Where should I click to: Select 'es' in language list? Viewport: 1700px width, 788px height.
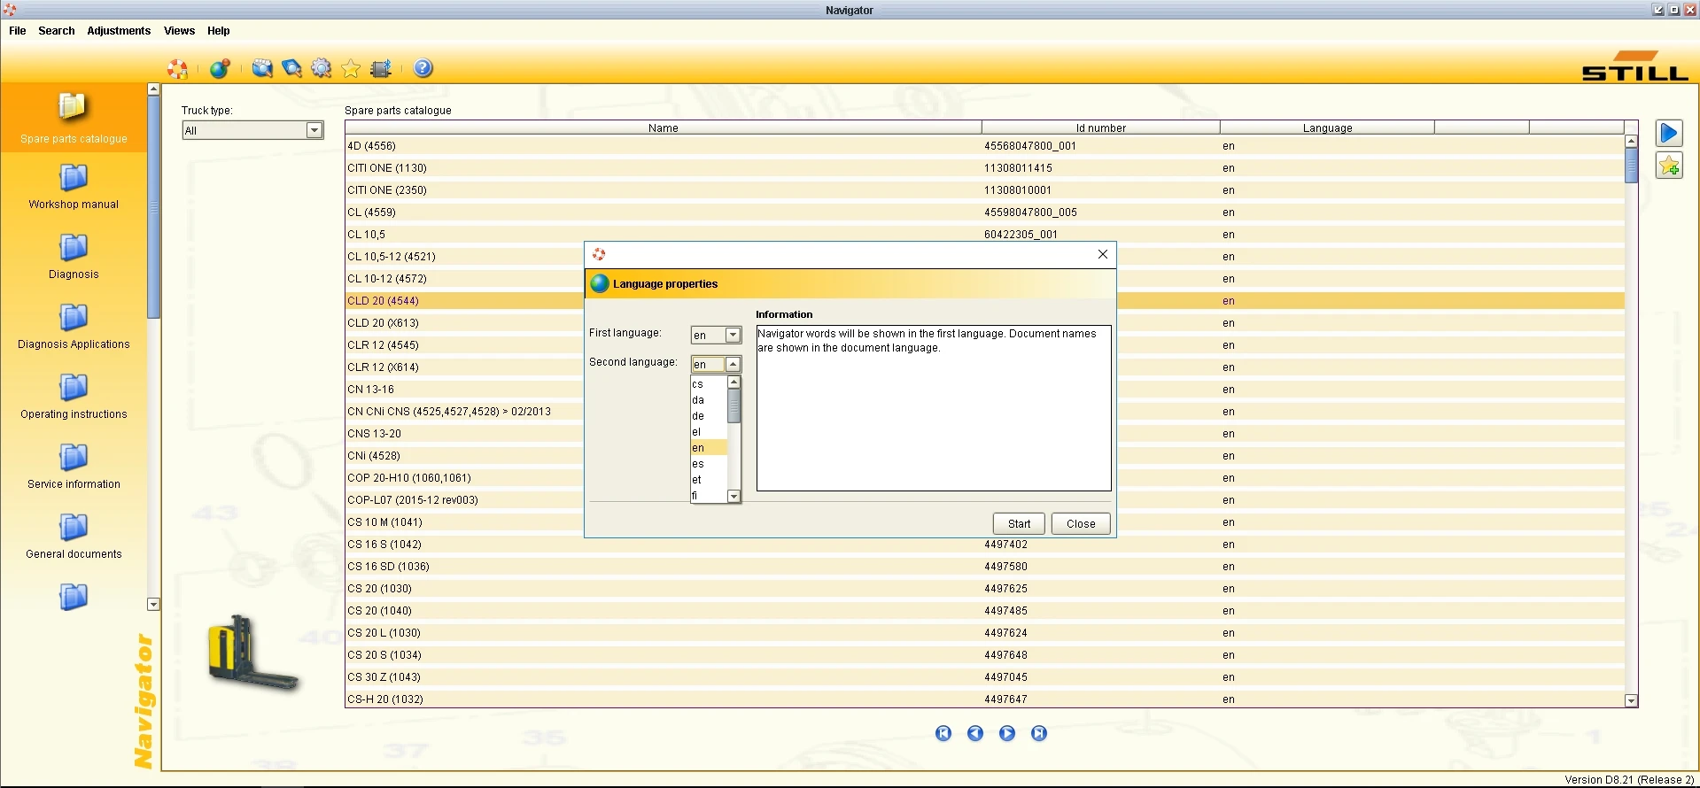[709, 464]
